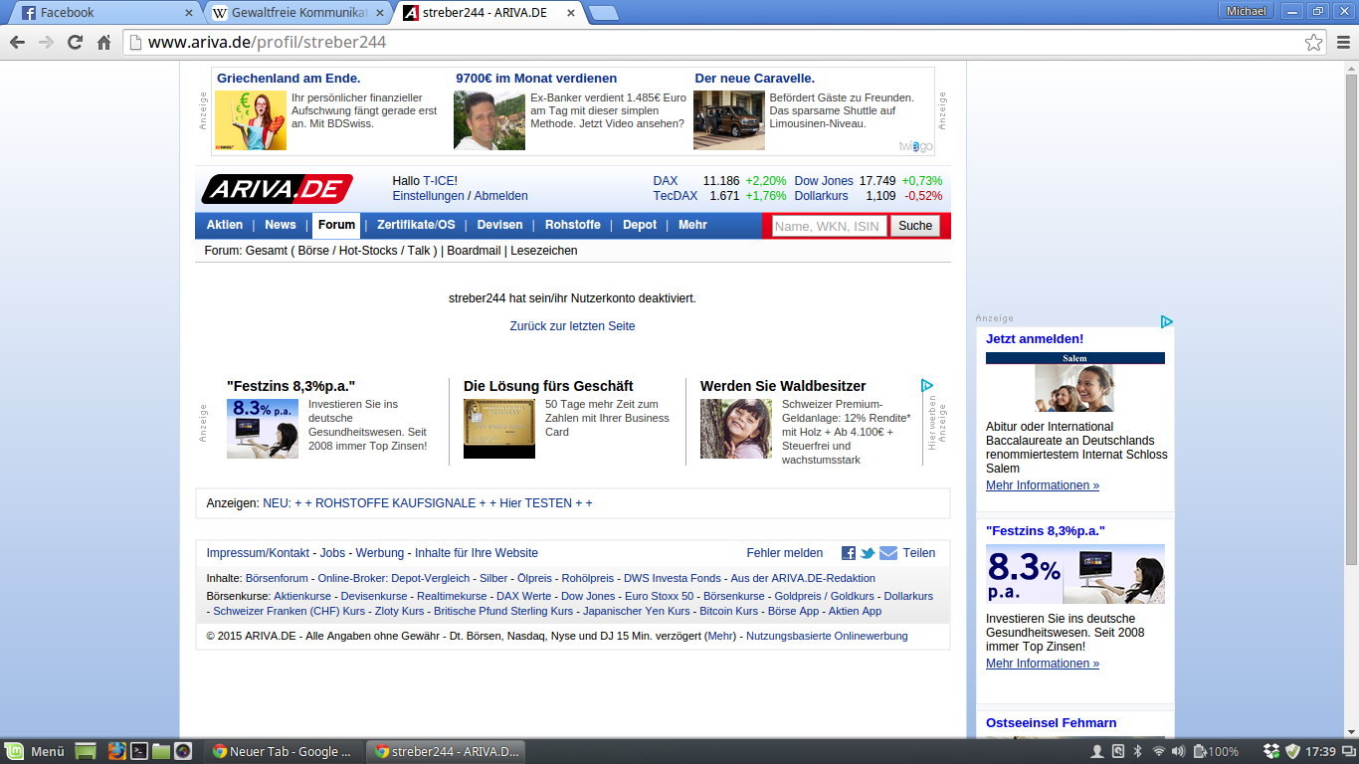
Task: Click the DAX index link
Action: coord(666,181)
